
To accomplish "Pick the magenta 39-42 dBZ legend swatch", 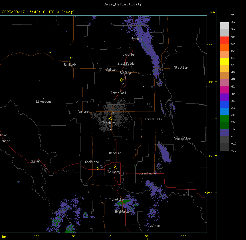I will pos(224,90).
